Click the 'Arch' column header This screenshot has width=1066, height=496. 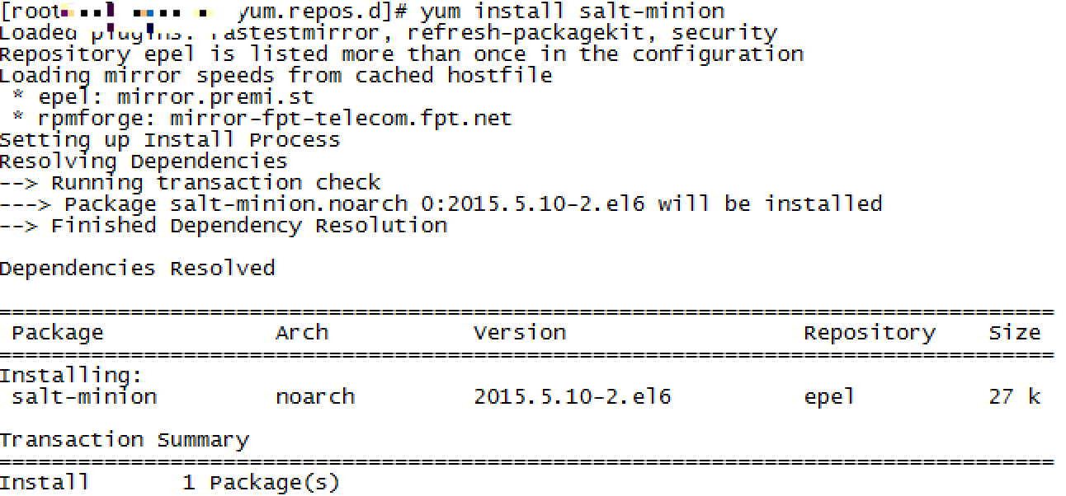tap(302, 334)
